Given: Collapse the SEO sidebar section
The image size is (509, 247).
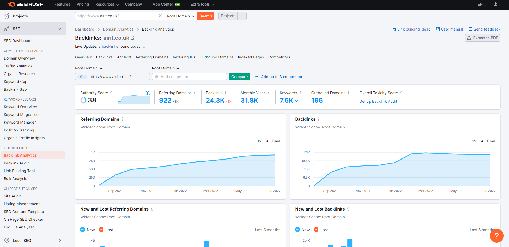Looking at the screenshot, I should (60, 29).
